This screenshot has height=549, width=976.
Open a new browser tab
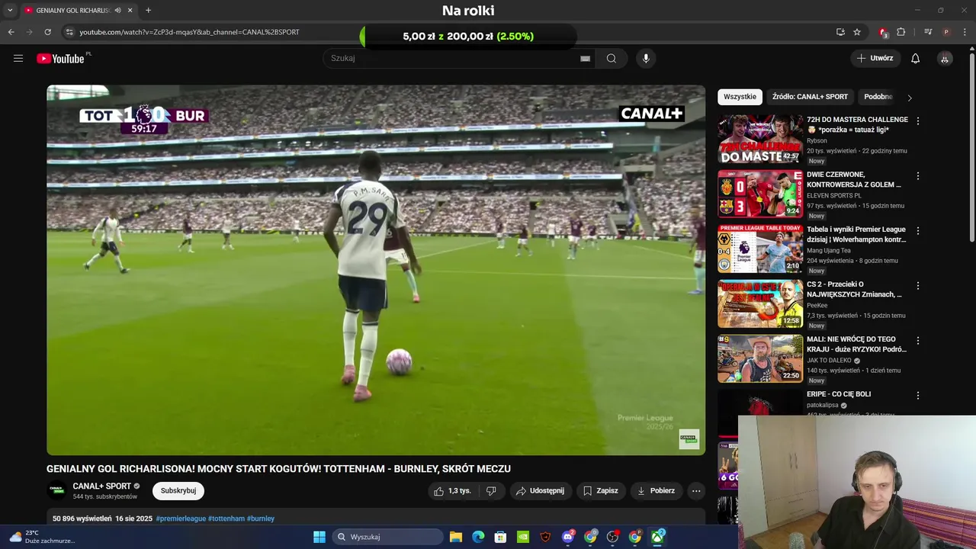point(148,11)
